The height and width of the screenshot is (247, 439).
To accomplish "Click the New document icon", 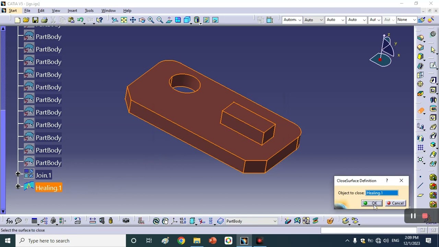I will coord(17,20).
